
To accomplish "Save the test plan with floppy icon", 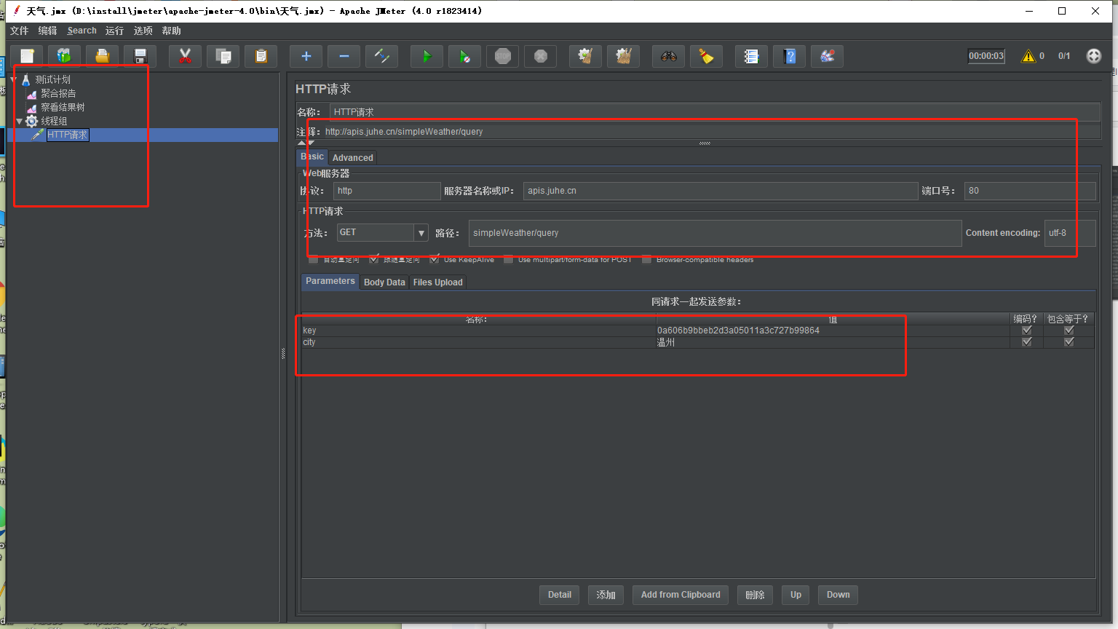I will pos(140,56).
